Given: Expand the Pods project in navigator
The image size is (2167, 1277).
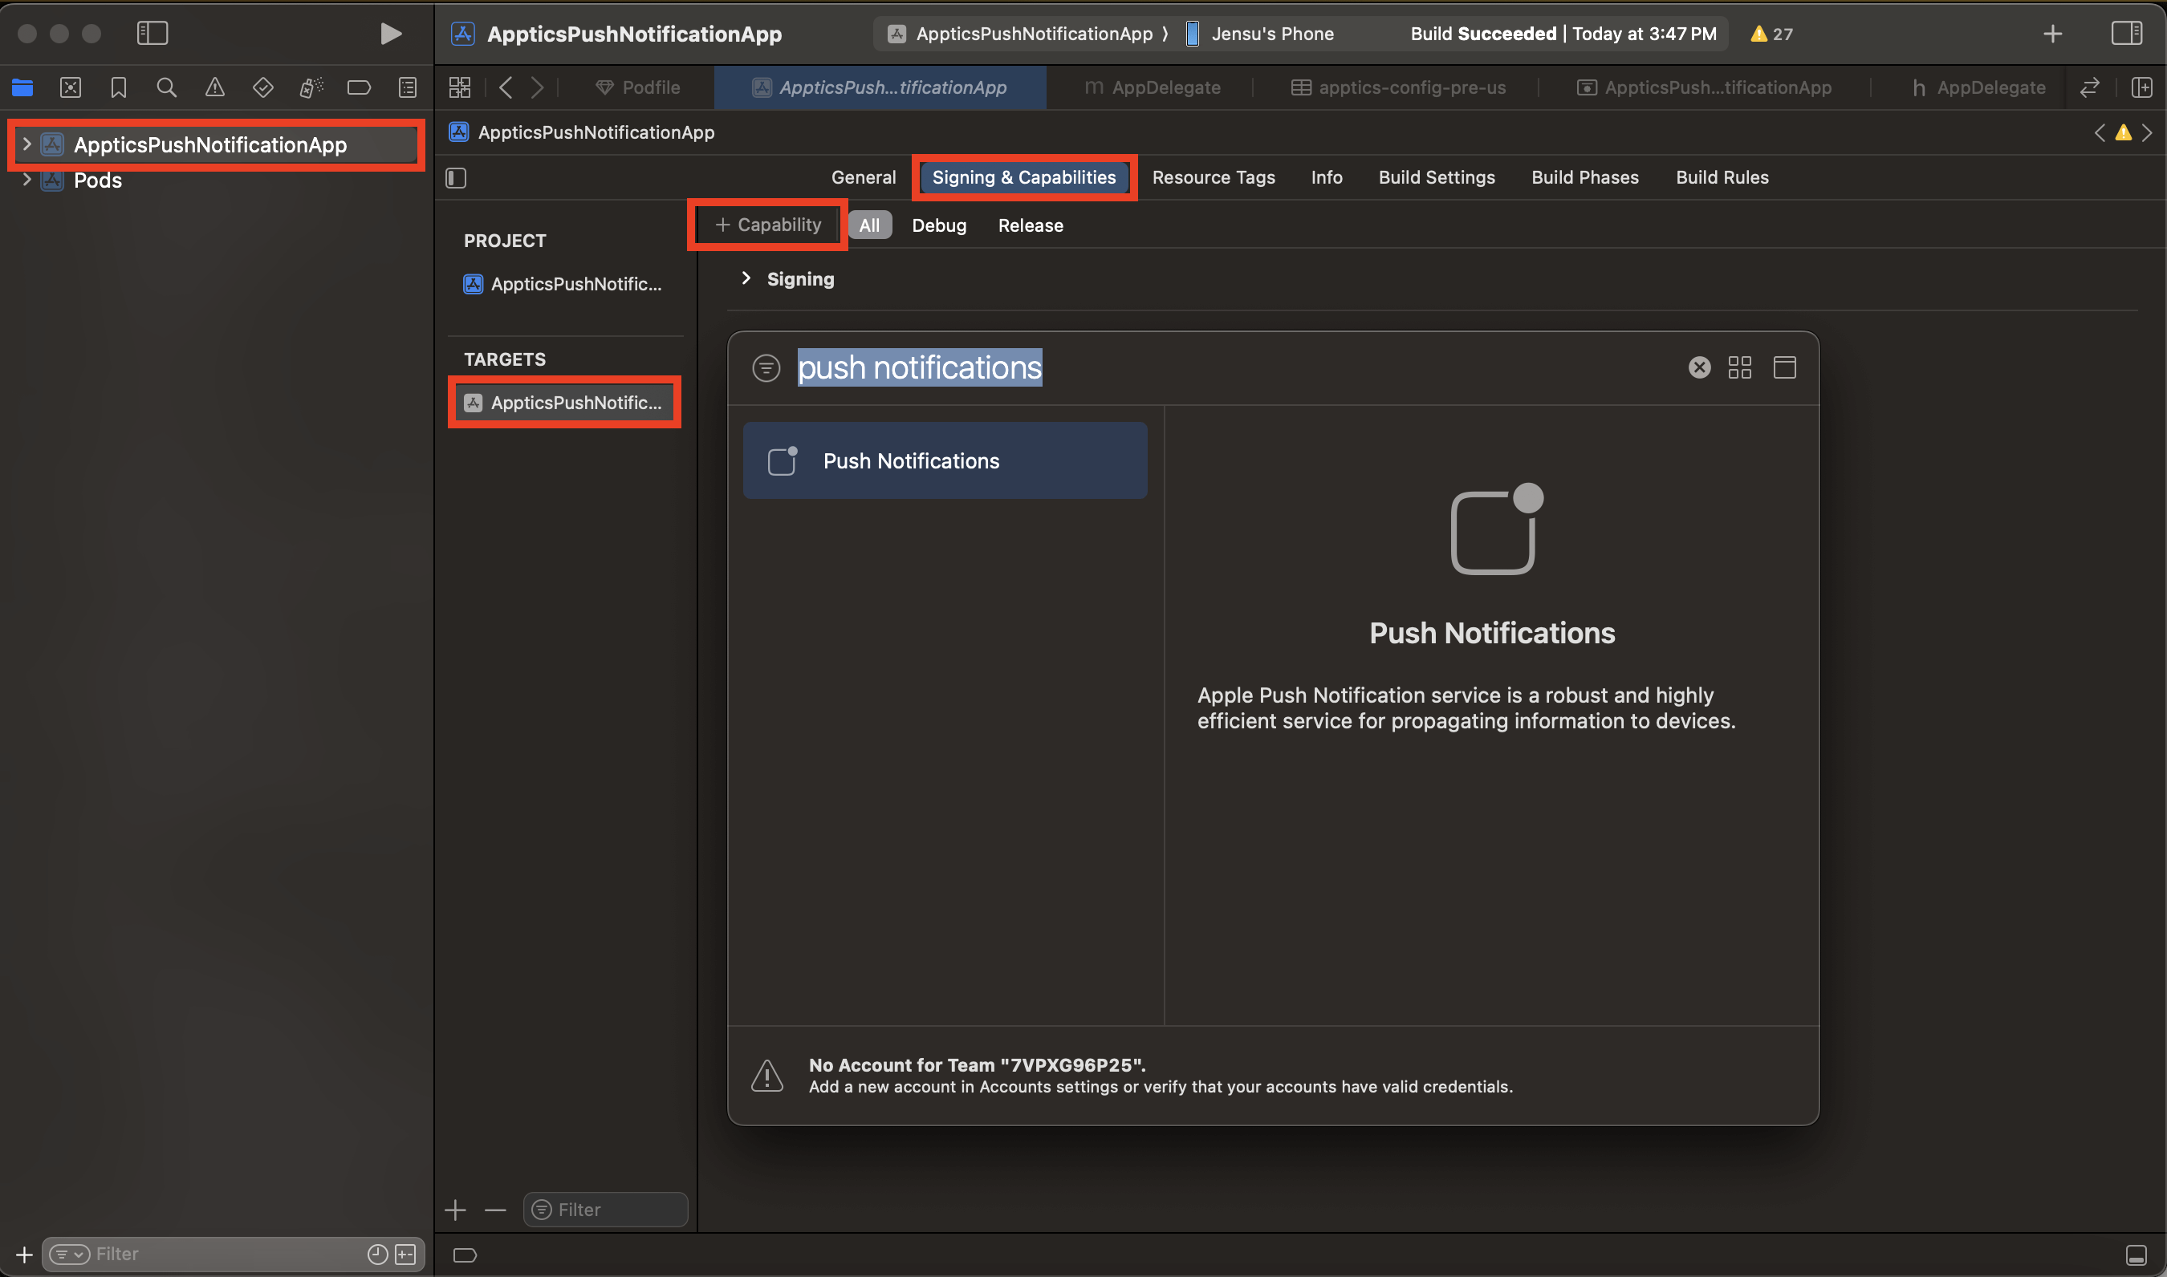Looking at the screenshot, I should pos(26,180).
